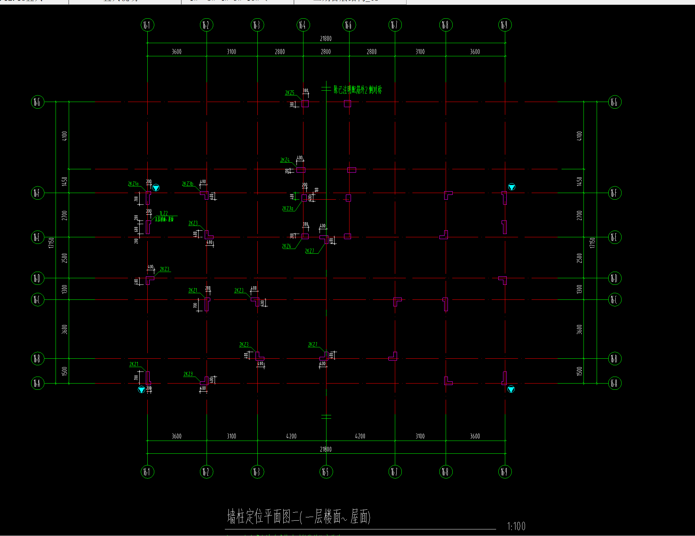Click the left 17150 overall dimension
Image resolution: width=695 pixels, height=536 pixels.
(x=51, y=243)
